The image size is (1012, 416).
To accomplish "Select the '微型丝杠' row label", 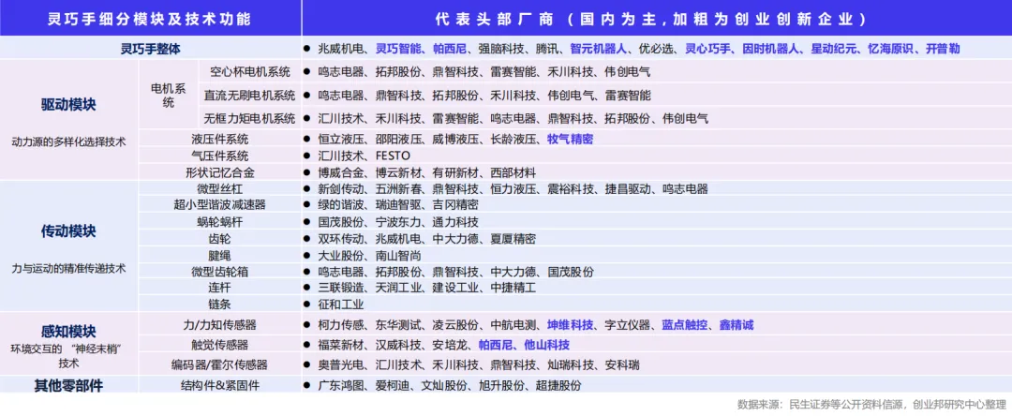I will click(x=219, y=189).
